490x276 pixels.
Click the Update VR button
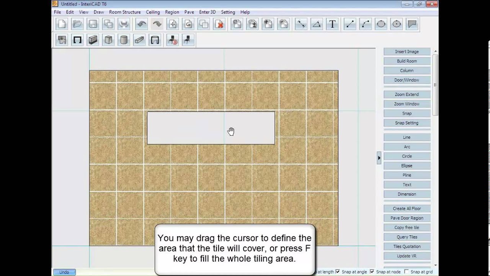coord(407,256)
